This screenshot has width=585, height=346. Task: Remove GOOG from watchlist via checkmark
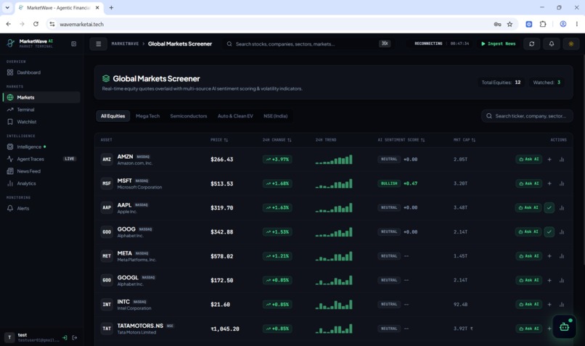pos(549,232)
